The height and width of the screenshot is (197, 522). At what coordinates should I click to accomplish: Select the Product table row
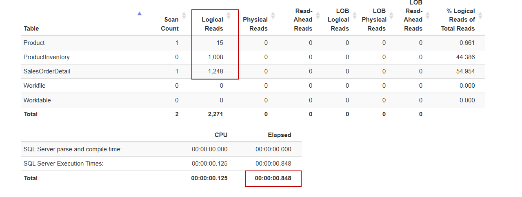(34, 43)
